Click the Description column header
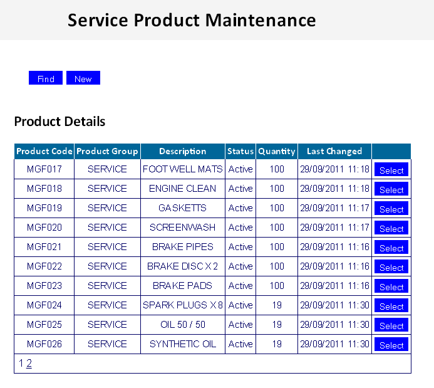Screen dimensions: 434x388 183,151
